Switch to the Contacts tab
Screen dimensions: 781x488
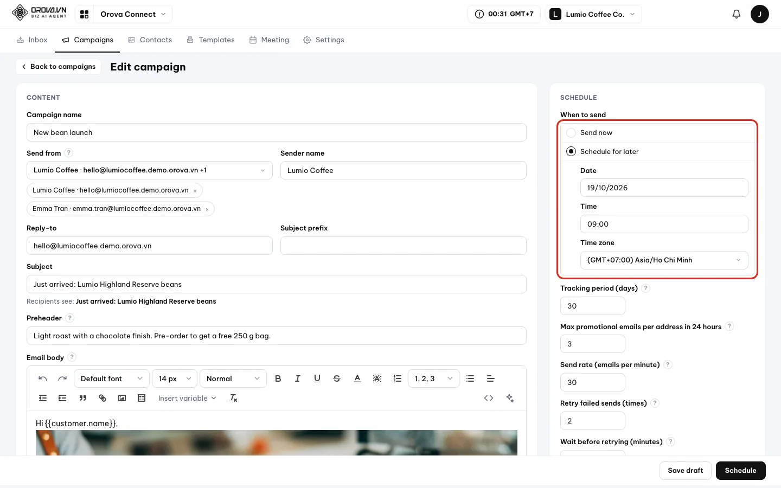click(150, 40)
